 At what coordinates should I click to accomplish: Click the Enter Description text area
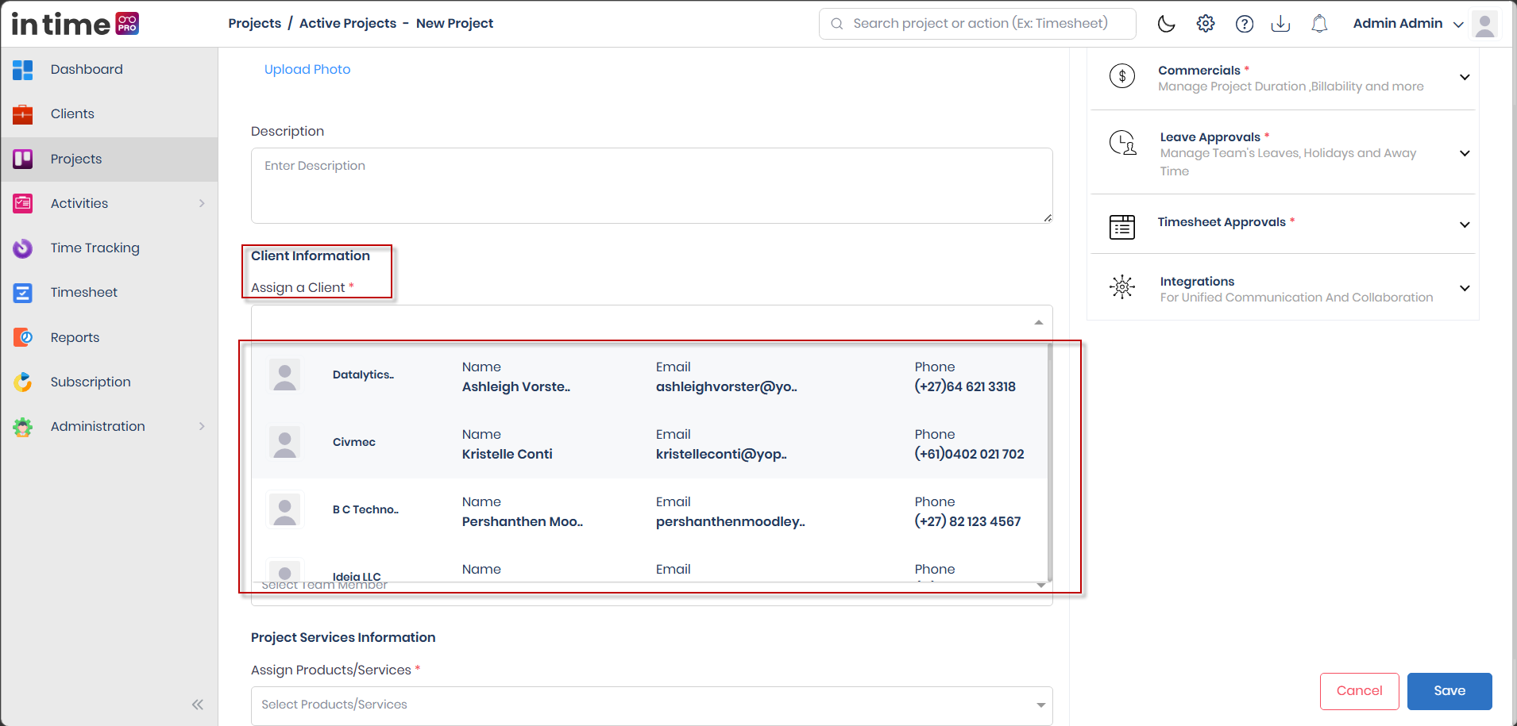tap(651, 186)
